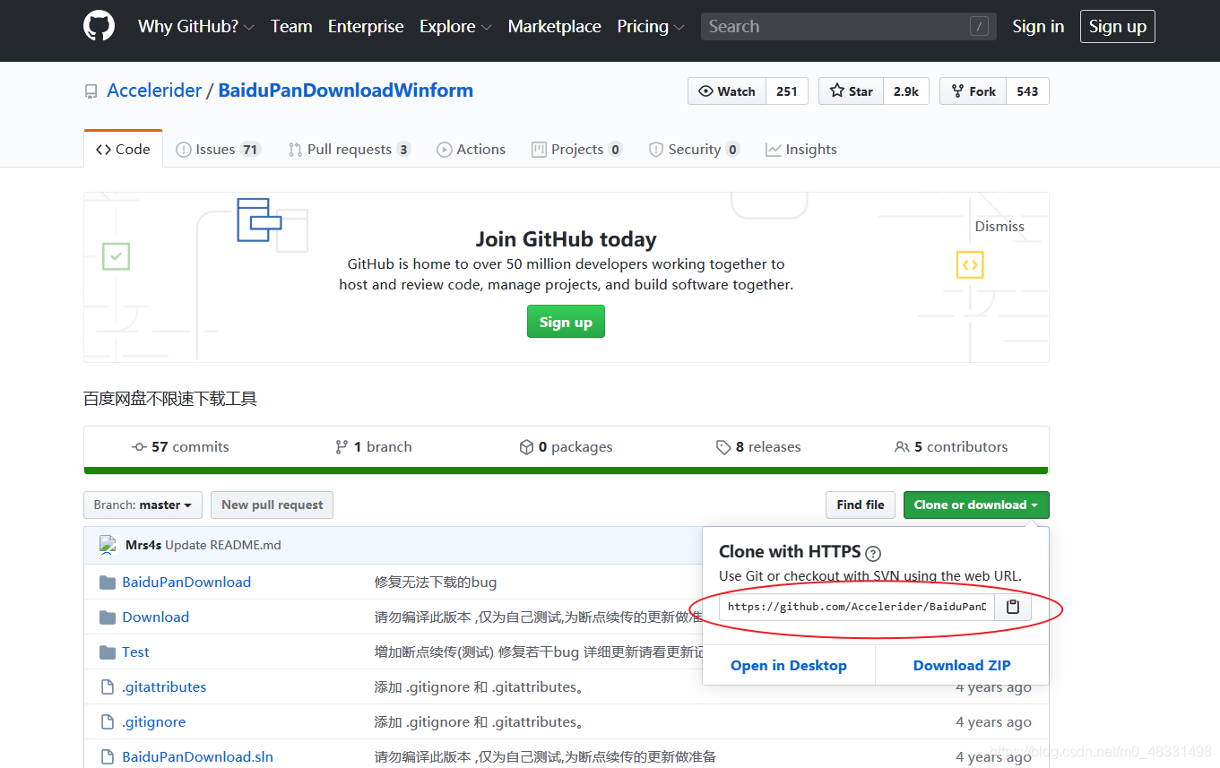Click the tag icon next to 8 releases
The image size is (1220, 768).
(x=723, y=447)
